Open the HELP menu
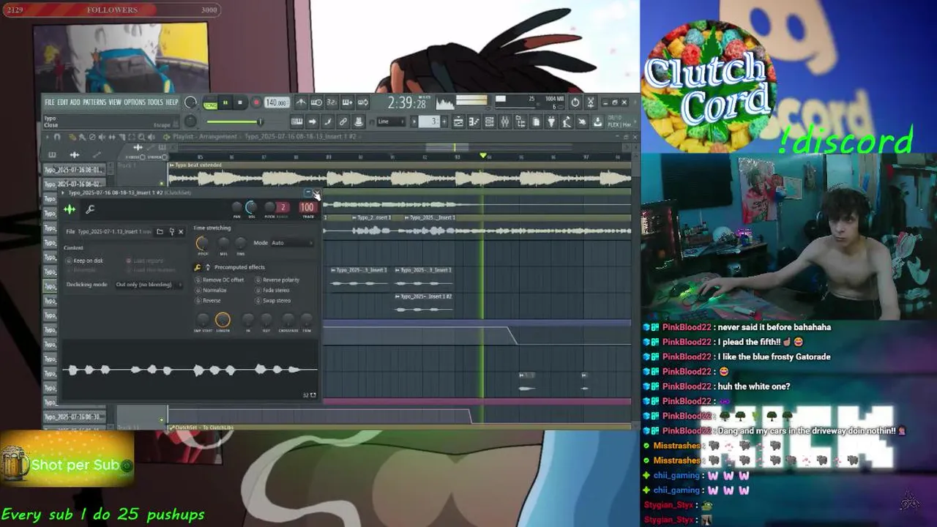937x527 pixels. pos(172,102)
